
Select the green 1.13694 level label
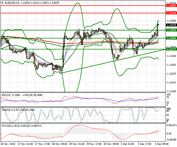coord(171,38)
